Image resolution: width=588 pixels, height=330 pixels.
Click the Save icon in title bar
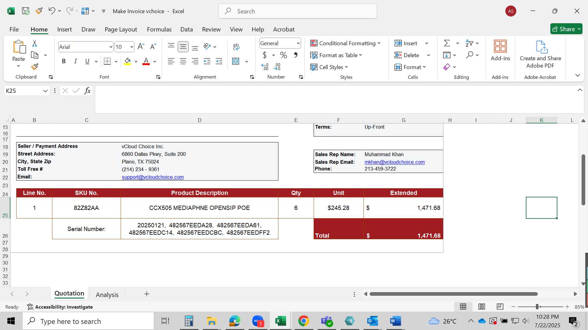[x=26, y=11]
